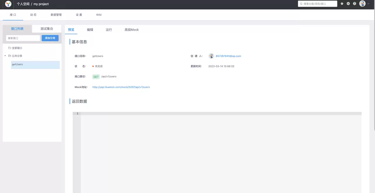Switch to the 编辑 tab
The image size is (375, 193).
(90, 30)
